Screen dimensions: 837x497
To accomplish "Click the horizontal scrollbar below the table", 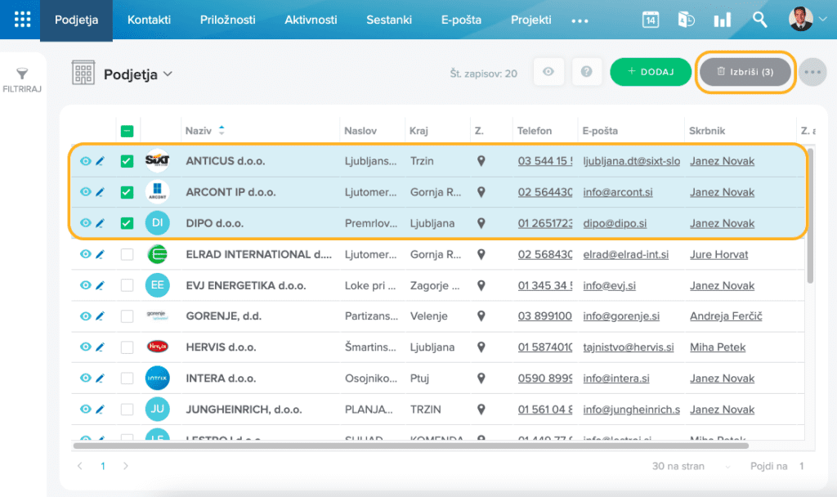I will click(x=410, y=446).
